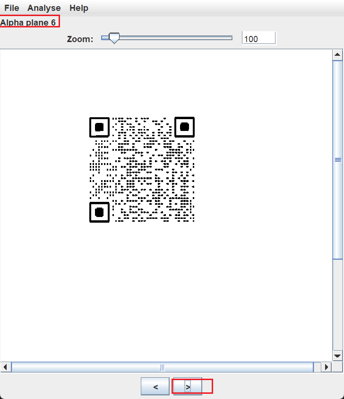Open the Help menu
The image size is (344, 399).
pos(79,8)
